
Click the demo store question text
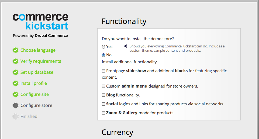click(138, 39)
